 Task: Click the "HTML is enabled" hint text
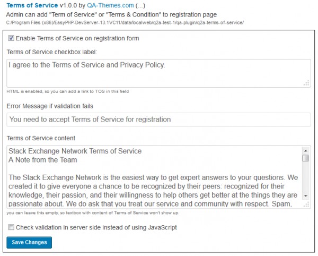67,91
